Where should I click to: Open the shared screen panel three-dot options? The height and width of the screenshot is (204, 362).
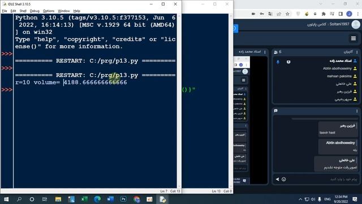click(x=265, y=52)
